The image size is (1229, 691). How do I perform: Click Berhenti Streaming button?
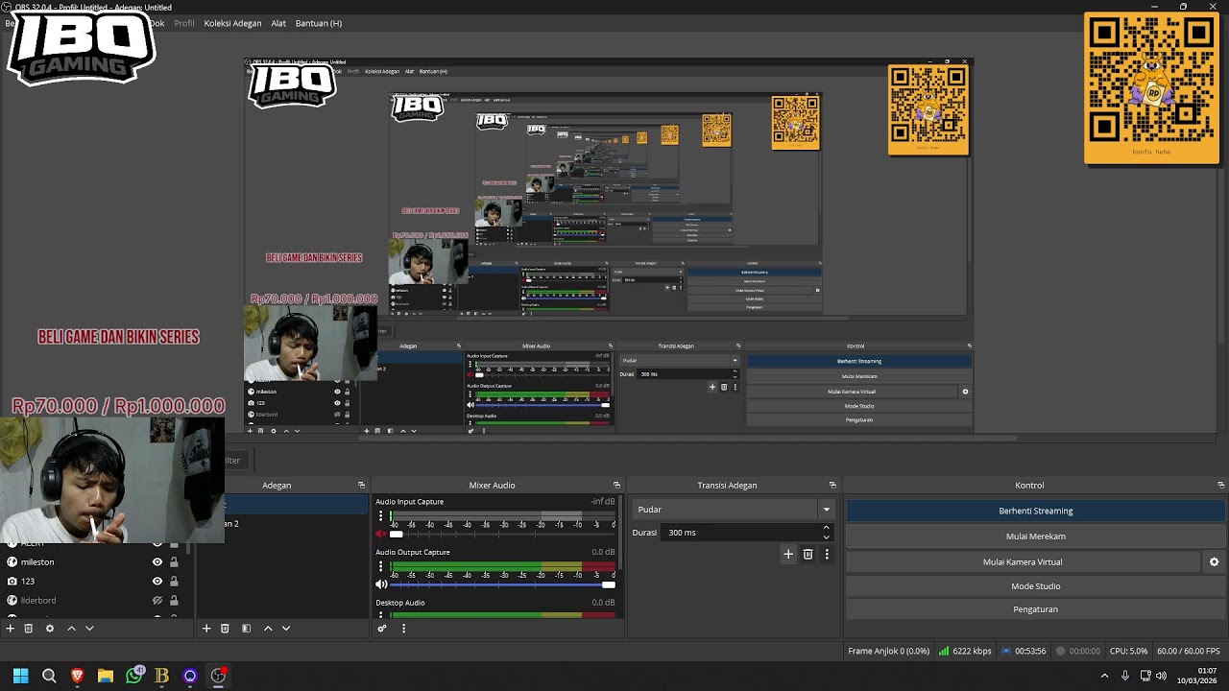click(x=1036, y=511)
